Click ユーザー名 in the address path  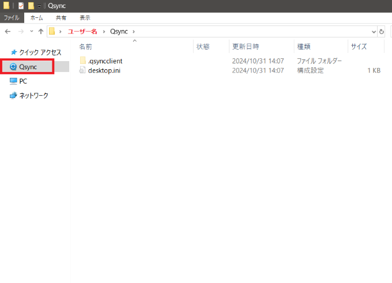click(x=82, y=32)
